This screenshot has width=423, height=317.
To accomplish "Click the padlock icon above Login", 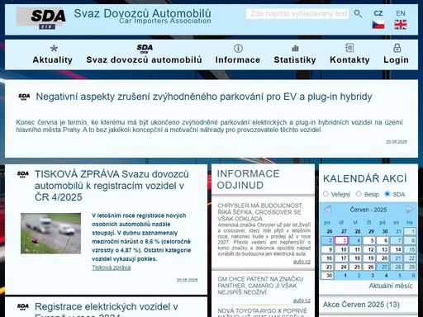I will pyautogui.click(x=397, y=48).
